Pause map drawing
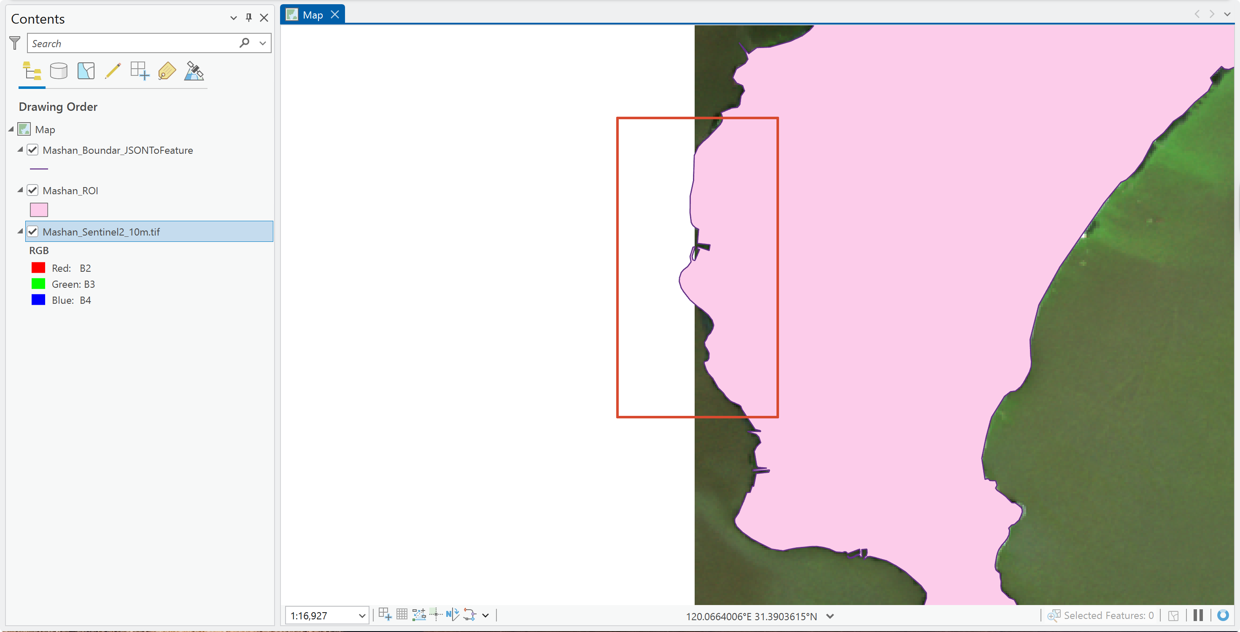The height and width of the screenshot is (632, 1240). 1198,615
